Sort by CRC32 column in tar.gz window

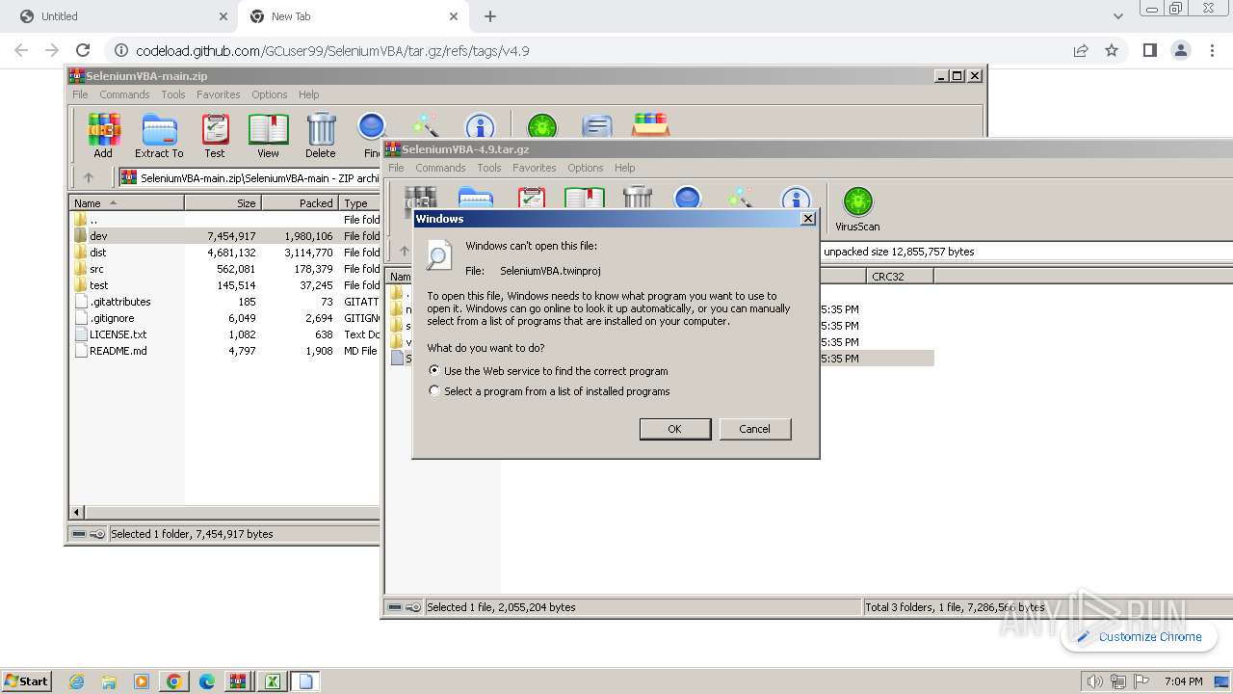(x=899, y=276)
